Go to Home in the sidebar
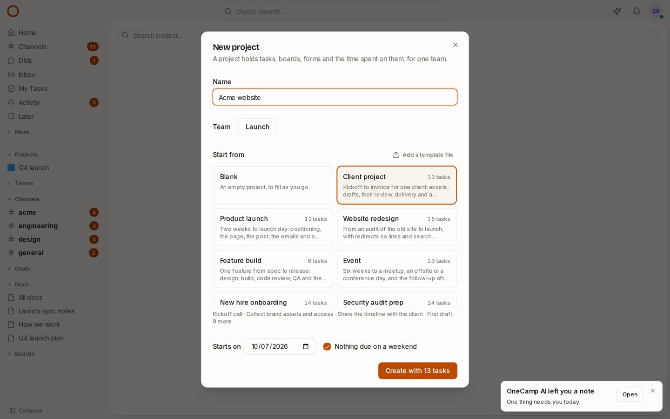The image size is (670, 419). coord(53,33)
